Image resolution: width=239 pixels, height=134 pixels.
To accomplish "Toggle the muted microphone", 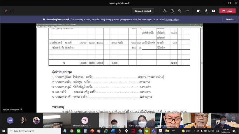I will click(206, 11).
